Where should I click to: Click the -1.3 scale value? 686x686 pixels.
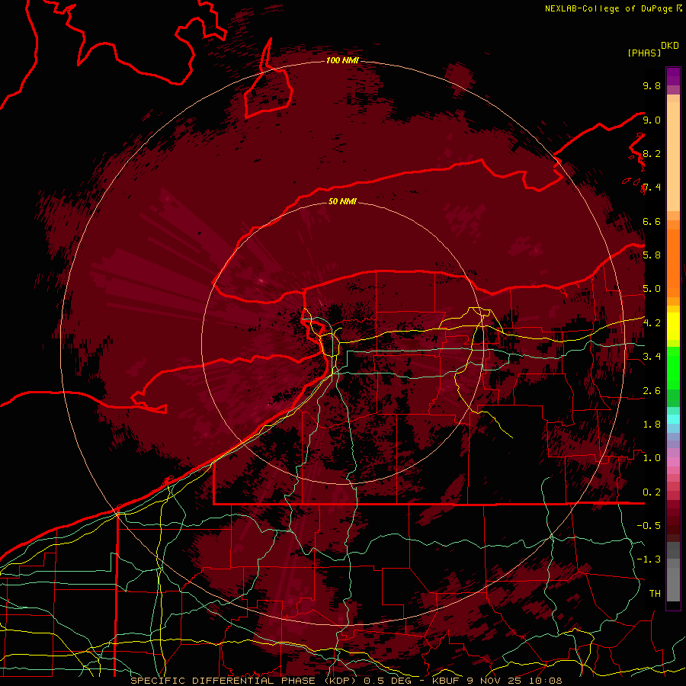tap(649, 559)
